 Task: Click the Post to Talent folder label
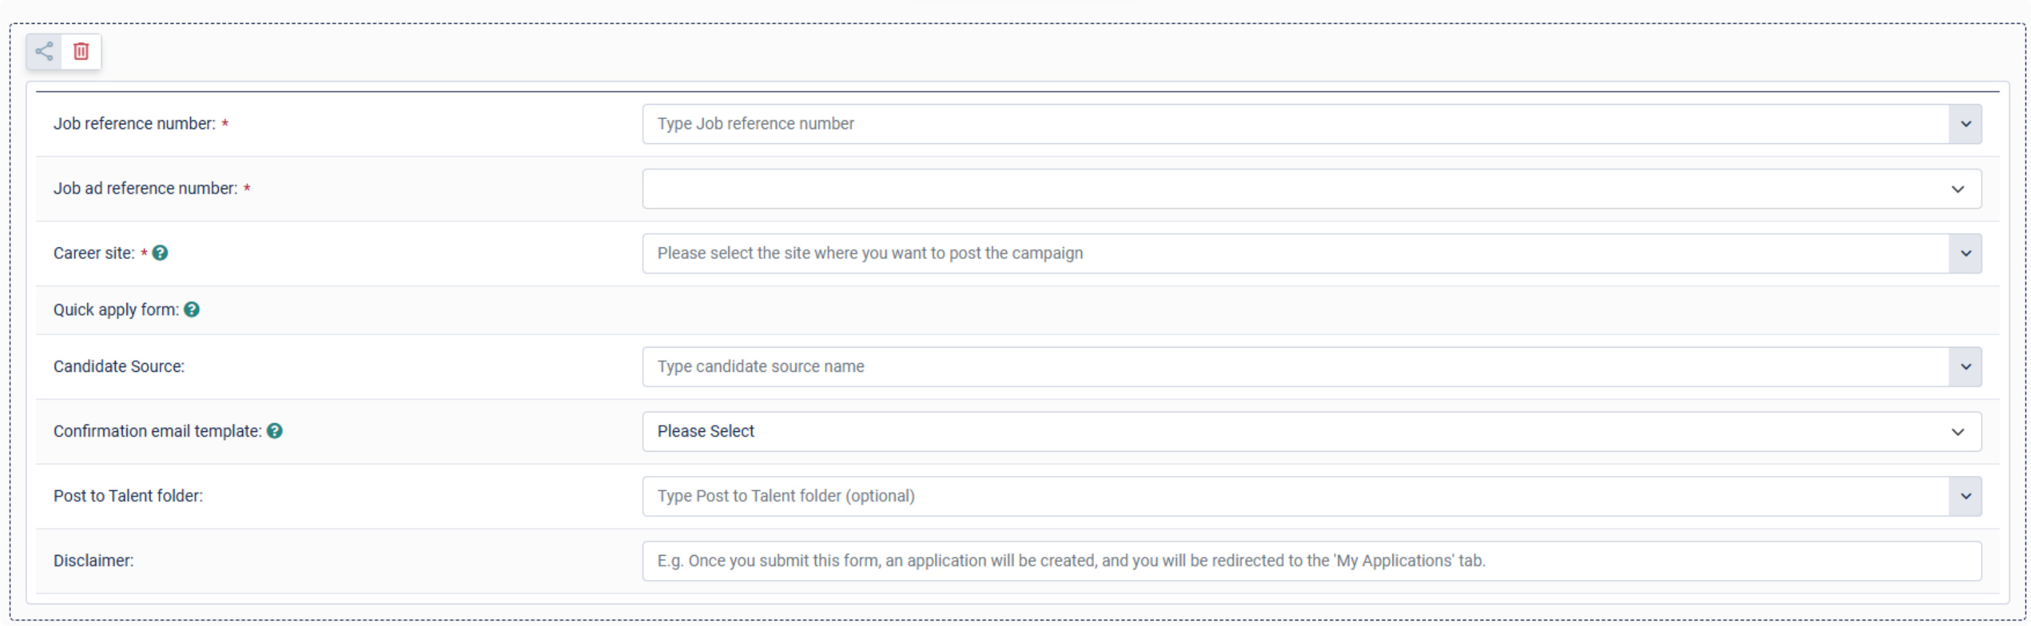(129, 496)
